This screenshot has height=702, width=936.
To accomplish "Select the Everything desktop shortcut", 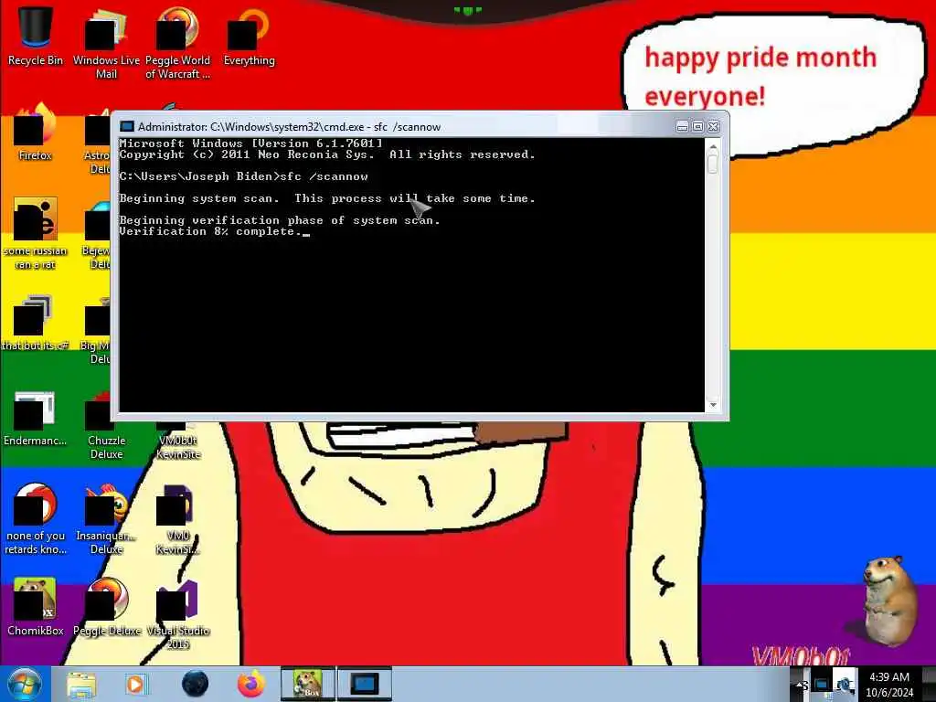I will pos(249,37).
